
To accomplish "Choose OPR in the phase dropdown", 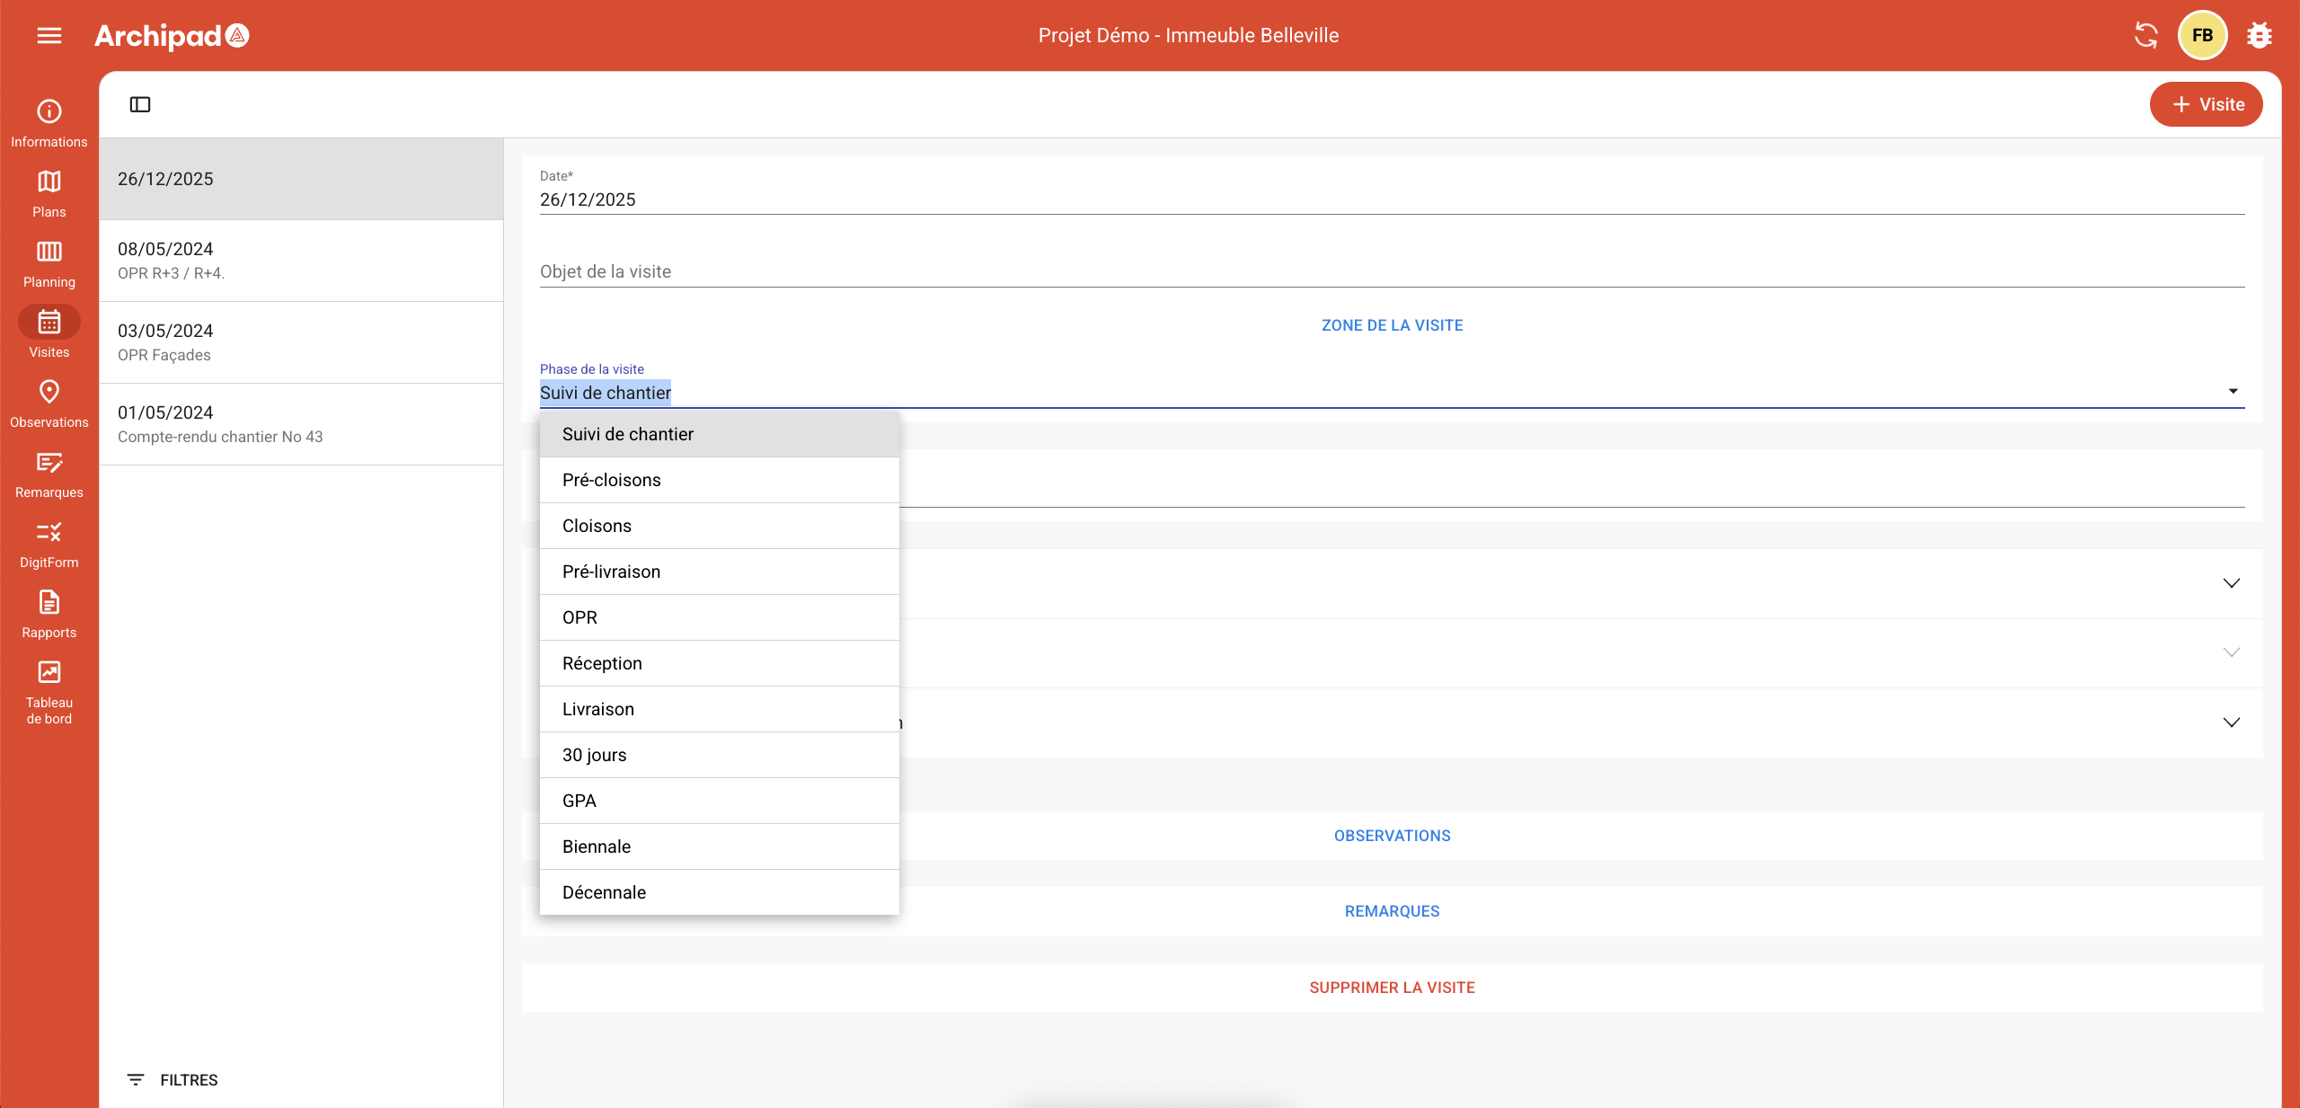I will click(x=580, y=617).
